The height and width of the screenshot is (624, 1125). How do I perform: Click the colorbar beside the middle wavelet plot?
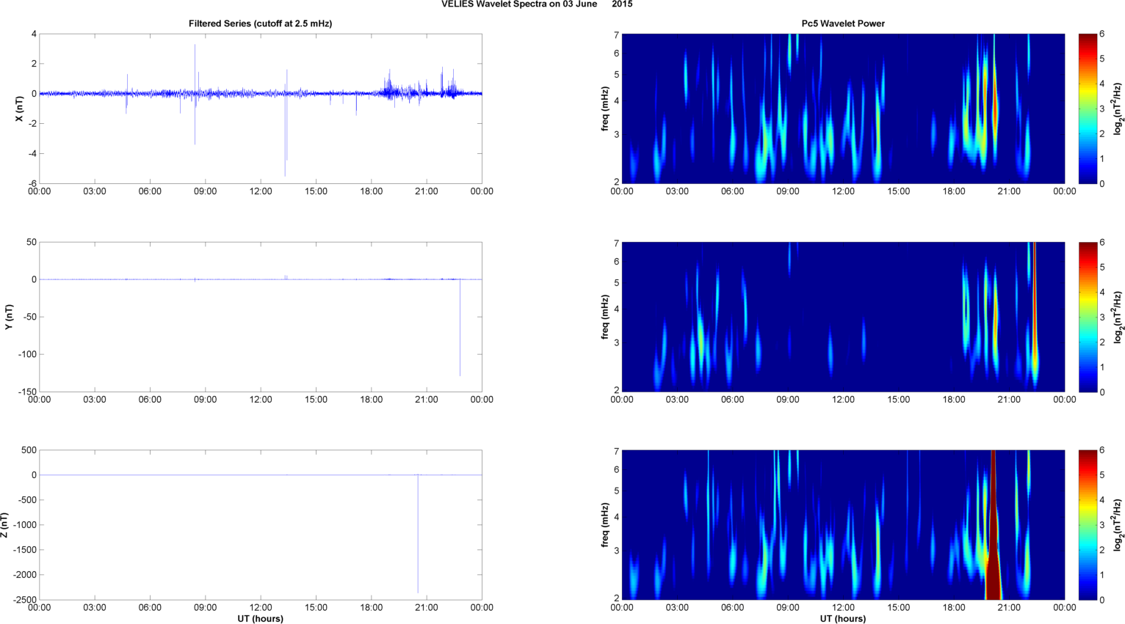coord(1088,317)
